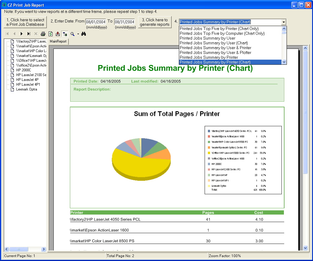Click the Print report icon
The width and height of the screenshot is (313, 261).
tap(43, 34)
